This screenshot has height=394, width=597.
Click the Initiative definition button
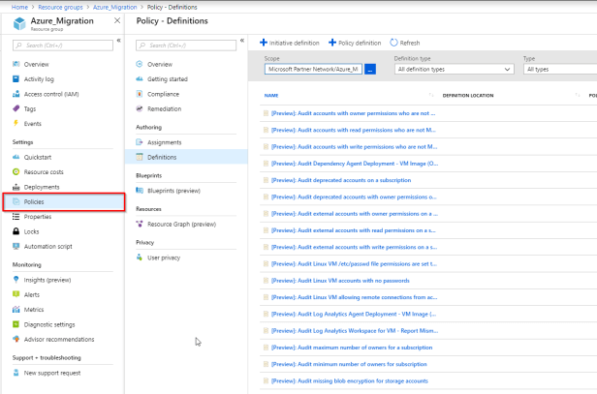[x=290, y=43]
